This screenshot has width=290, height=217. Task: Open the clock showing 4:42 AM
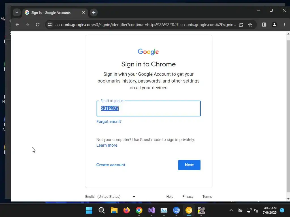pyautogui.click(x=270, y=210)
